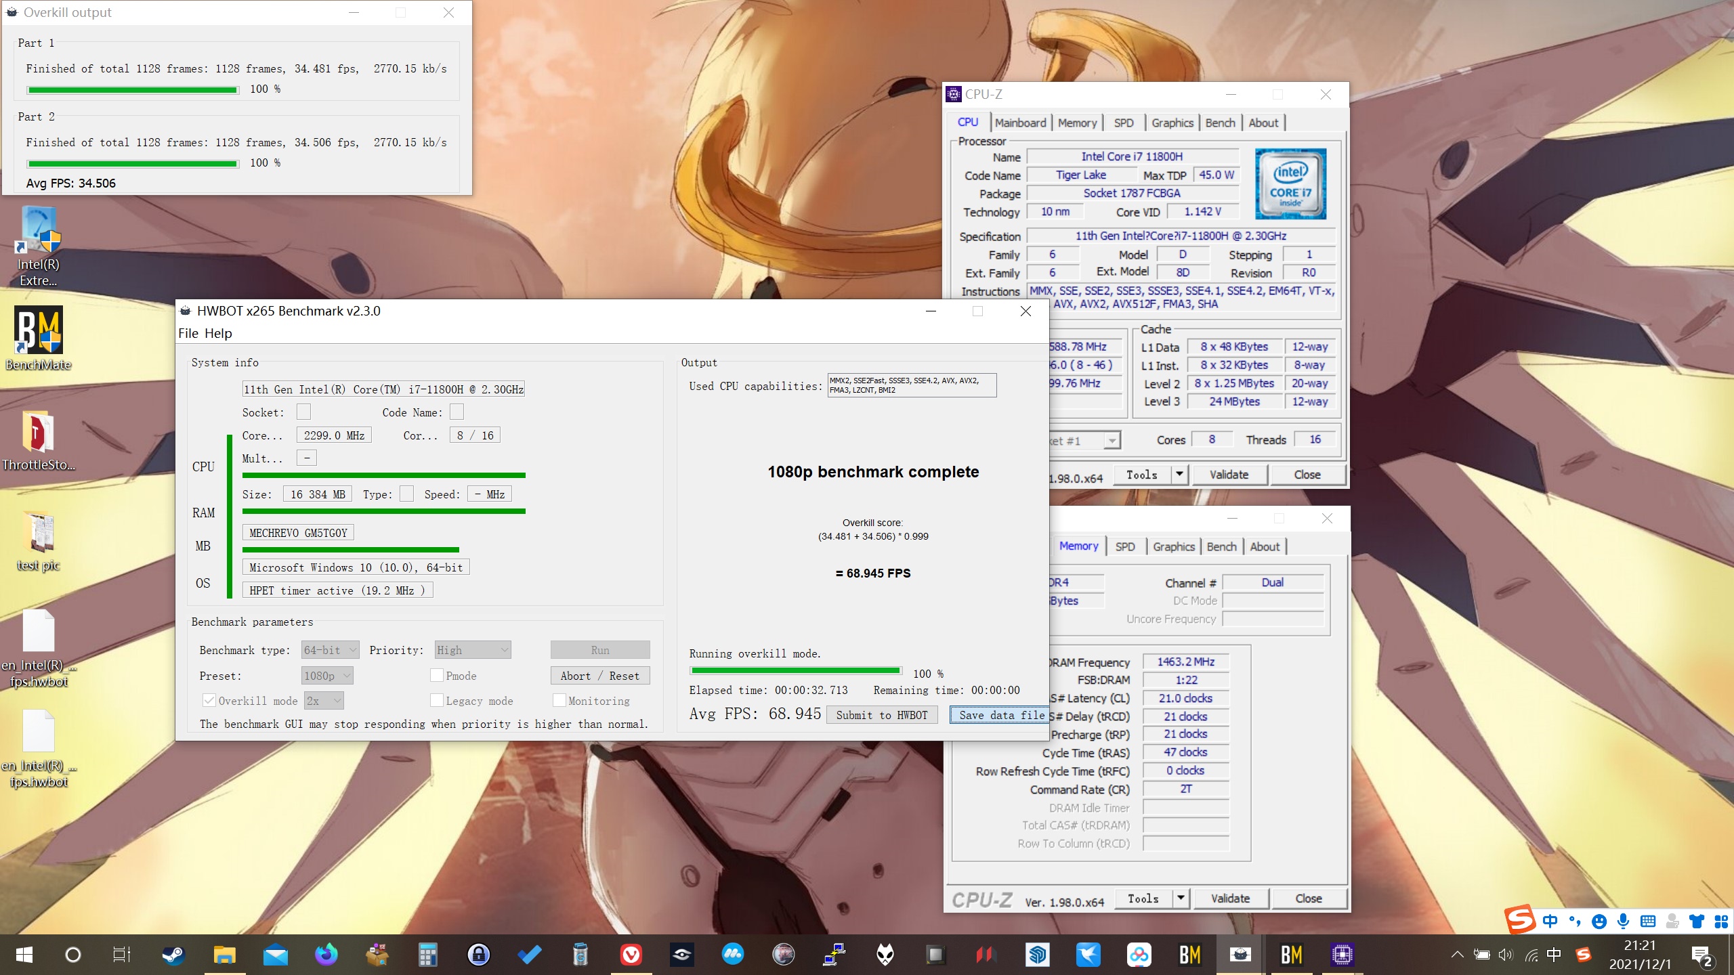
Task: Open the Overkill 2x multiplier dropdown
Action: click(324, 701)
